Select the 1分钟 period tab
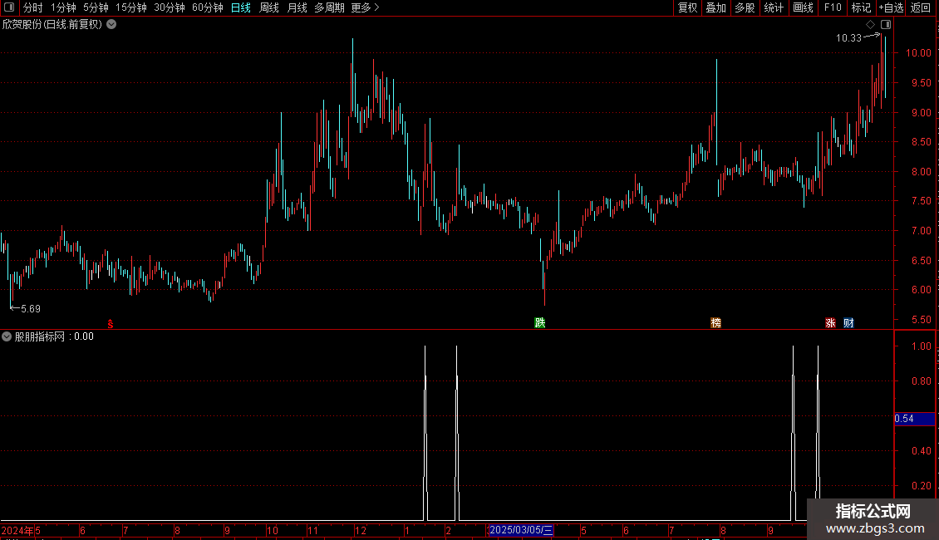939x540 pixels. tap(63, 7)
